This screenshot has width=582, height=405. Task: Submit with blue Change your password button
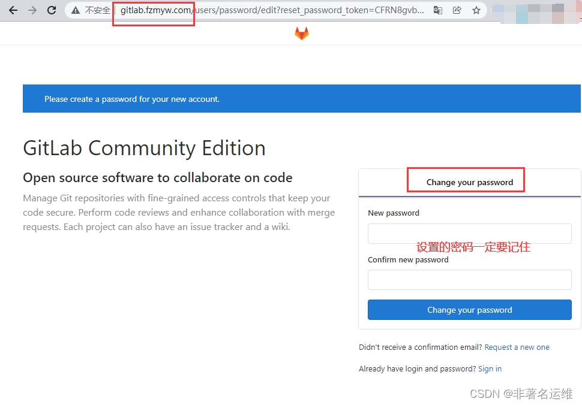click(470, 310)
